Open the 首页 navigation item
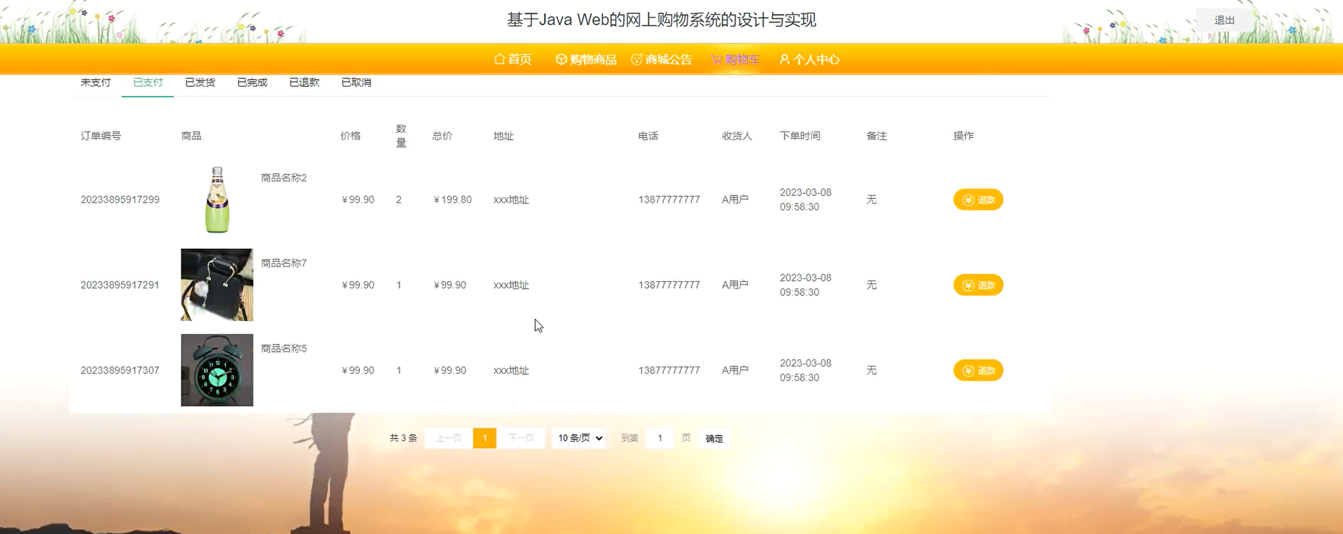 point(512,59)
